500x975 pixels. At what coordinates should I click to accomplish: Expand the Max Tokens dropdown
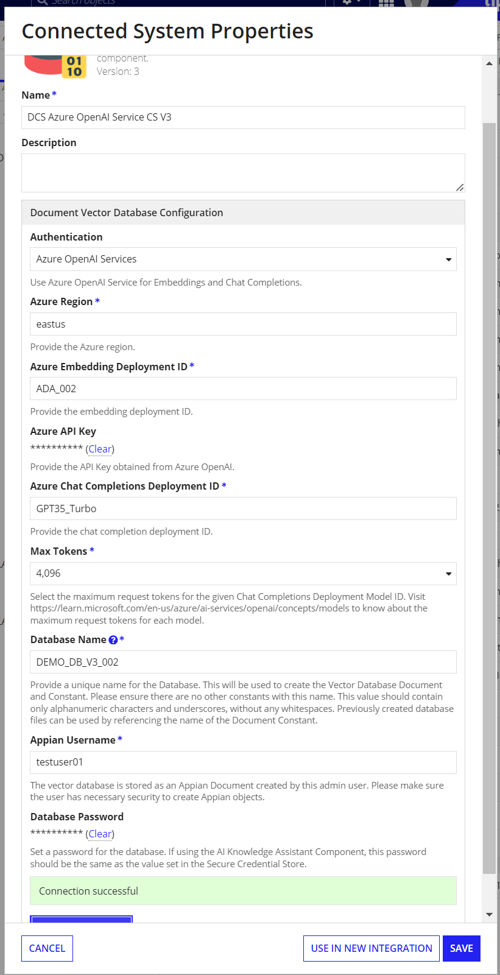[x=243, y=574]
